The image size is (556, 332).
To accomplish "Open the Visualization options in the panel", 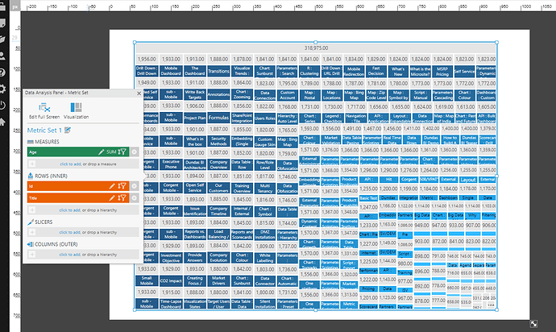I will point(77,110).
